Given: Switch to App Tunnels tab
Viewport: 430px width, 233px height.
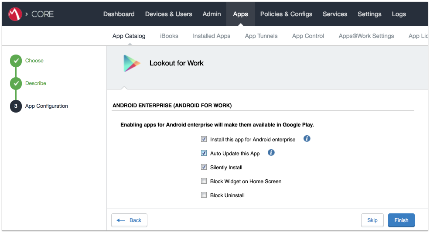Looking at the screenshot, I should (x=261, y=36).
